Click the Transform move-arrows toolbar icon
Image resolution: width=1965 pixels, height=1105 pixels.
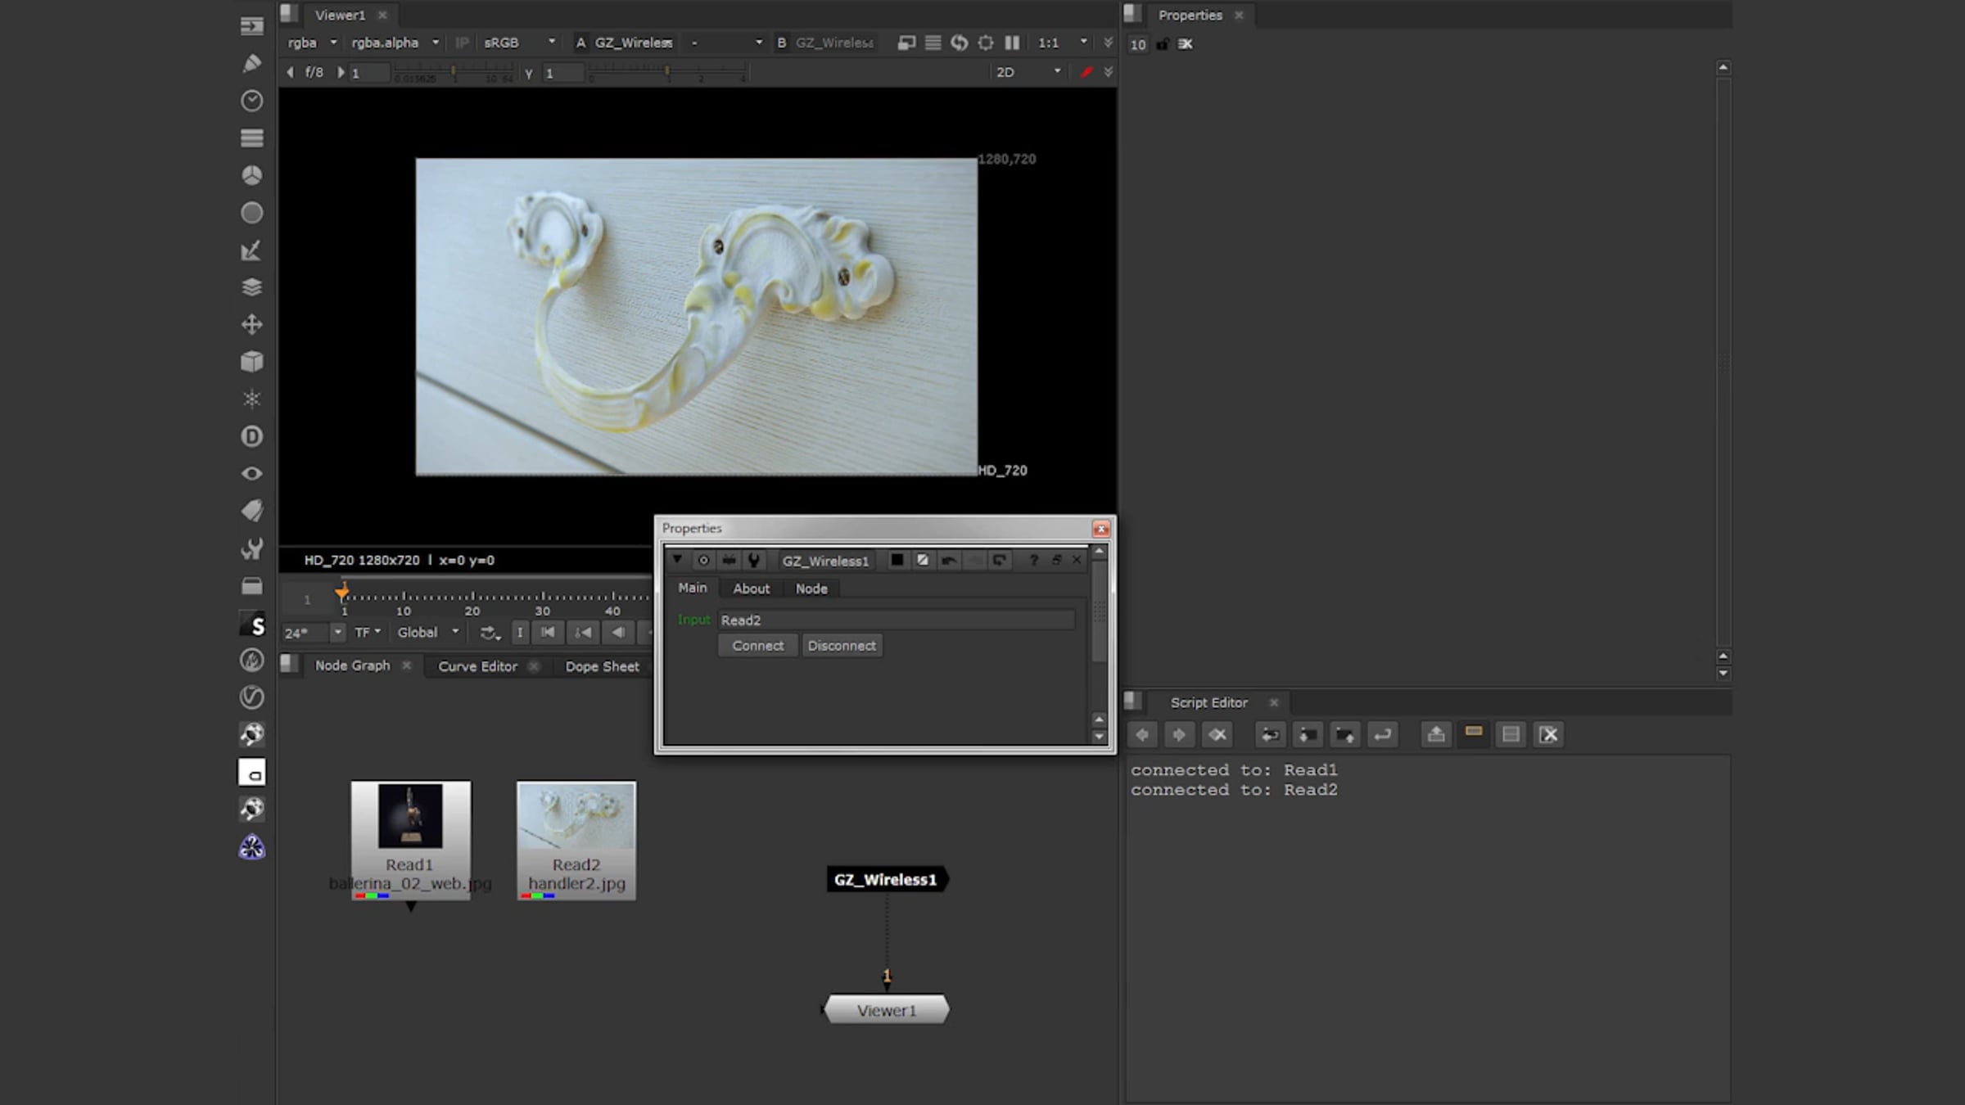(x=251, y=325)
